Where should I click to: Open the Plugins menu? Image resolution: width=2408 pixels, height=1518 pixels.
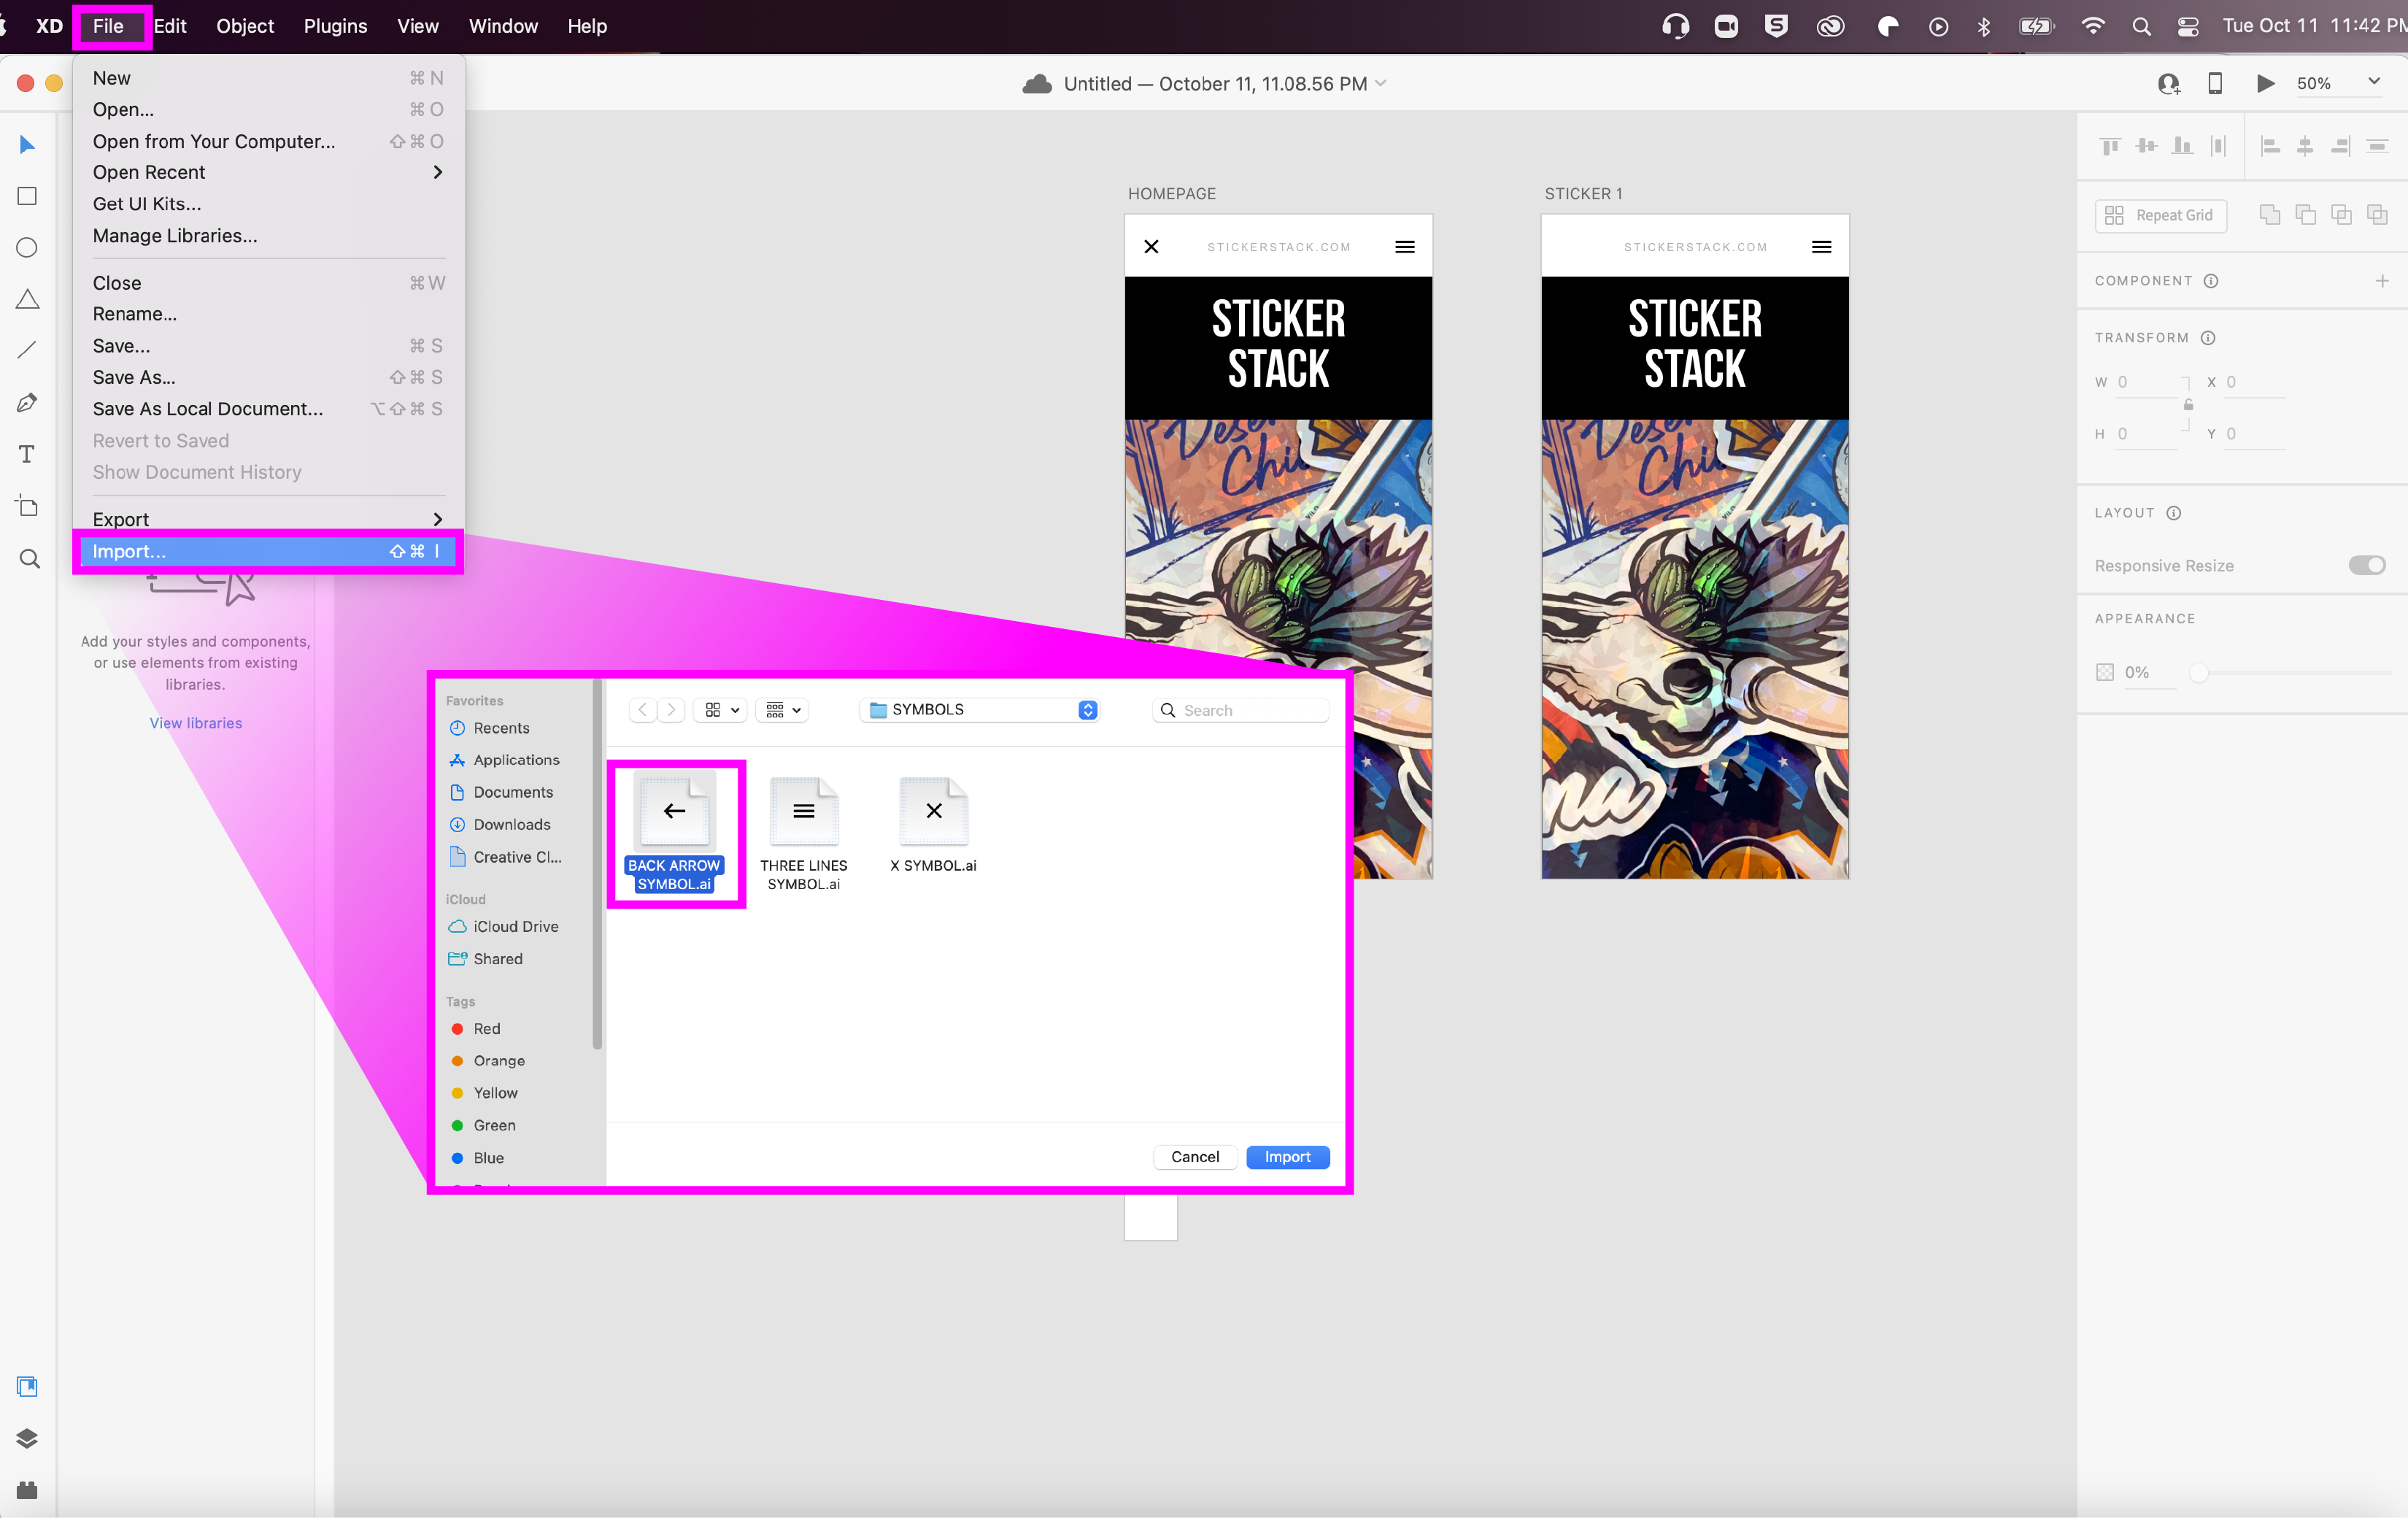tap(335, 26)
